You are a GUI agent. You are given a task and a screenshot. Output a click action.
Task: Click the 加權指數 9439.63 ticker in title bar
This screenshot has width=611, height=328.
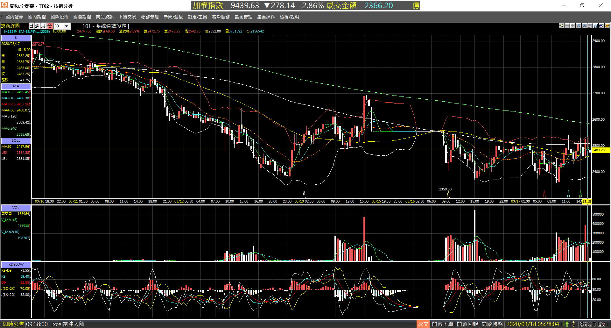[226, 5]
